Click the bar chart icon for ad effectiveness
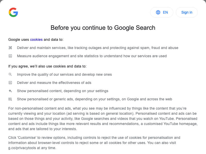Screen dimensions: 206x154 coord(10,83)
